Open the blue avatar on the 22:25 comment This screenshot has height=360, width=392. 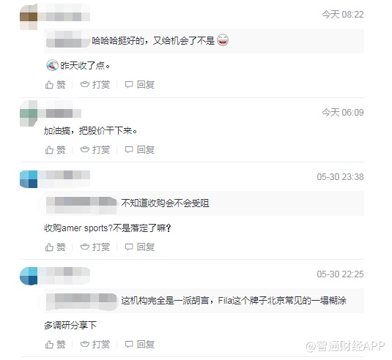(29, 276)
